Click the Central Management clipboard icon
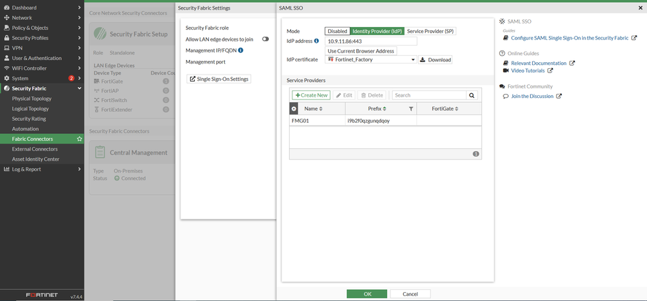 [x=100, y=152]
